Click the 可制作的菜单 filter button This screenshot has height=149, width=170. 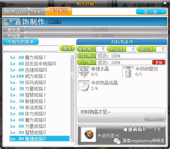(x=20, y=42)
